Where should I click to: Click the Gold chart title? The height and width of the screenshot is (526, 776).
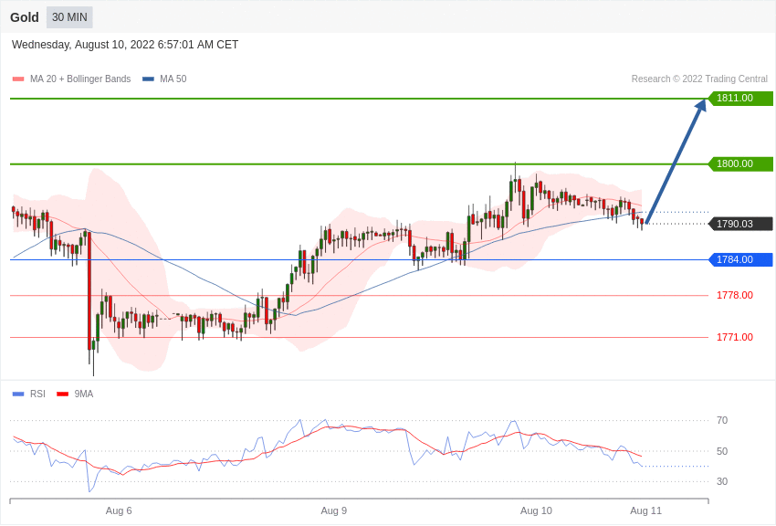pyautogui.click(x=25, y=17)
